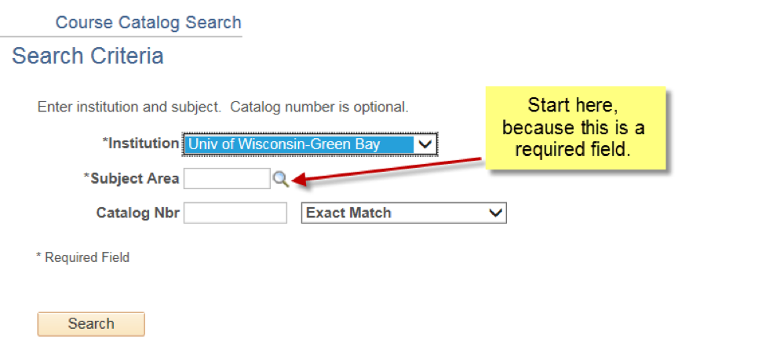The image size is (762, 357).
Task: Open the Subject Area lookup magnifier
Action: [280, 179]
